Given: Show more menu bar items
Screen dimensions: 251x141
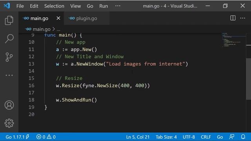Looking at the screenshot, I should [x=118, y=6].
